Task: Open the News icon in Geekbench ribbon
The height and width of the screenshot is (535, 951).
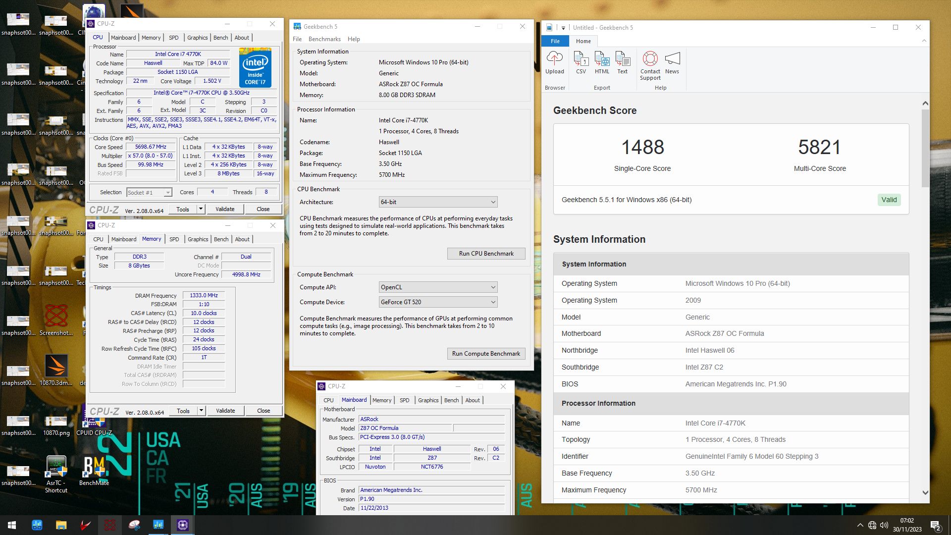Action: tap(672, 63)
